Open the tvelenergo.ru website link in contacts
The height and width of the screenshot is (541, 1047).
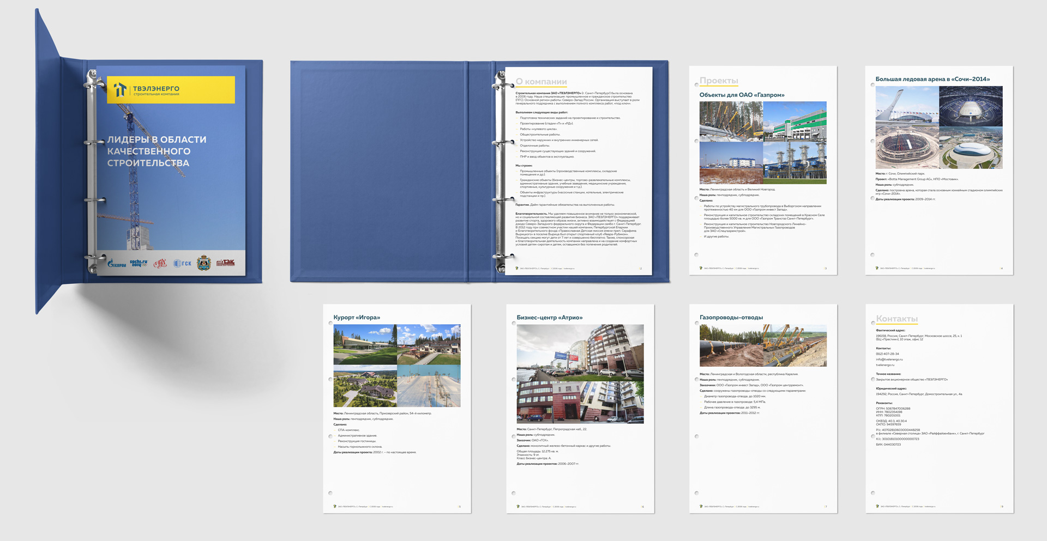tap(887, 365)
